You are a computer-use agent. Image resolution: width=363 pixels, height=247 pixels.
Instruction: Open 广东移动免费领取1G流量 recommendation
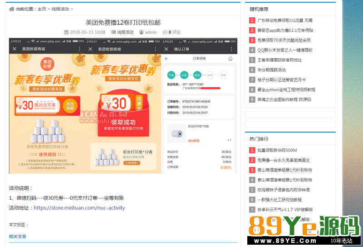pyautogui.click(x=285, y=20)
